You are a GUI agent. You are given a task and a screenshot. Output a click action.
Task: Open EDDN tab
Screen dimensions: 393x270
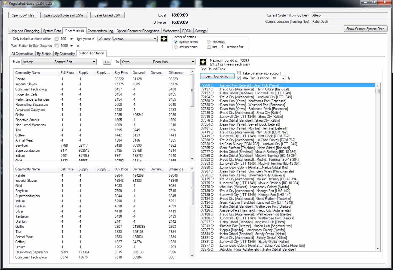click(x=187, y=31)
